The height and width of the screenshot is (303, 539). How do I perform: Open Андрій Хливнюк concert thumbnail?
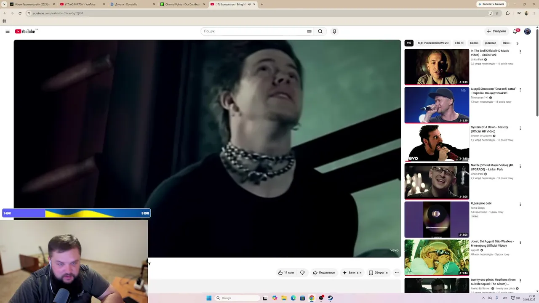(437, 105)
